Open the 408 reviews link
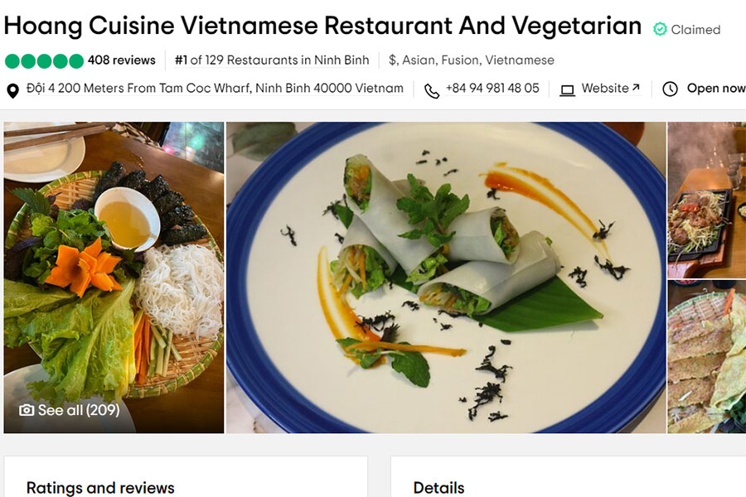Viewport: 746px width, 497px height. tap(121, 60)
